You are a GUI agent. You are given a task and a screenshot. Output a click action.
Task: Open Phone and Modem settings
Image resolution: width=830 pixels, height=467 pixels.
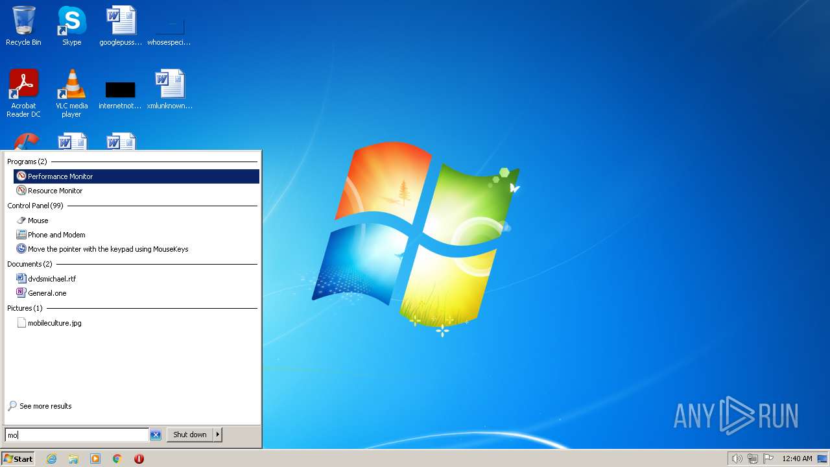(136, 235)
